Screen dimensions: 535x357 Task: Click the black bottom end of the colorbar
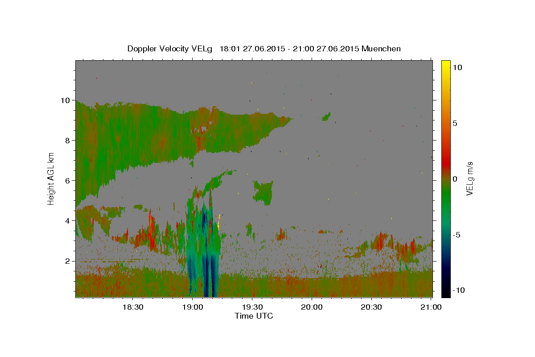[x=446, y=293]
